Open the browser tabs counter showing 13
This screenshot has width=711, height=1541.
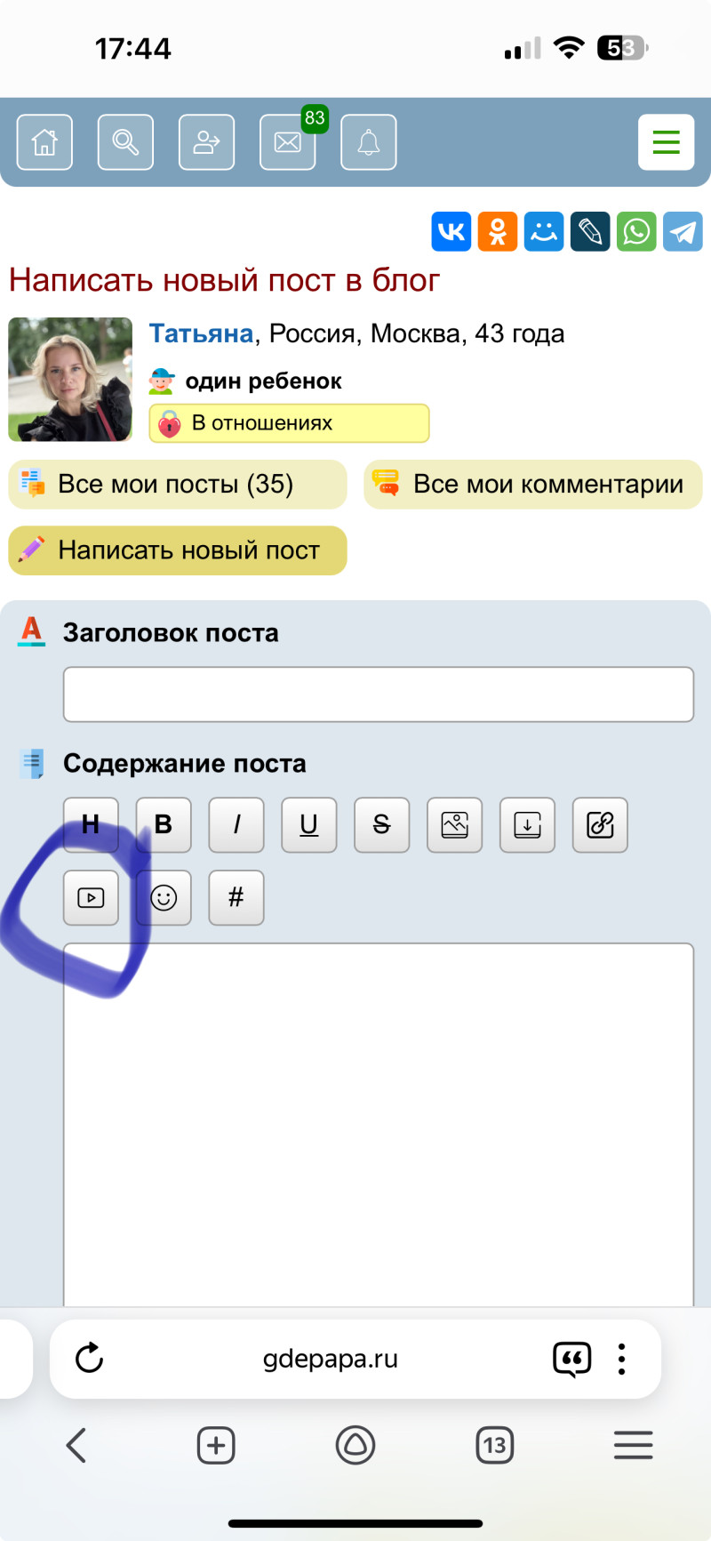[495, 1445]
